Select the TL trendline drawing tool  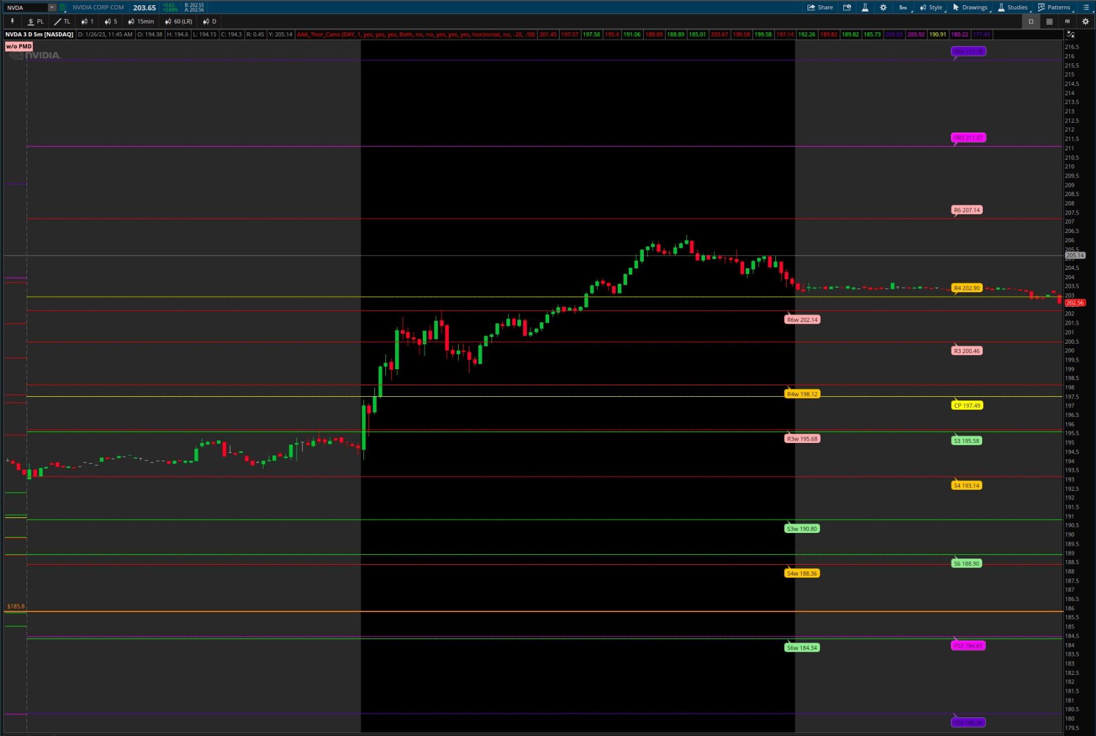click(x=62, y=21)
